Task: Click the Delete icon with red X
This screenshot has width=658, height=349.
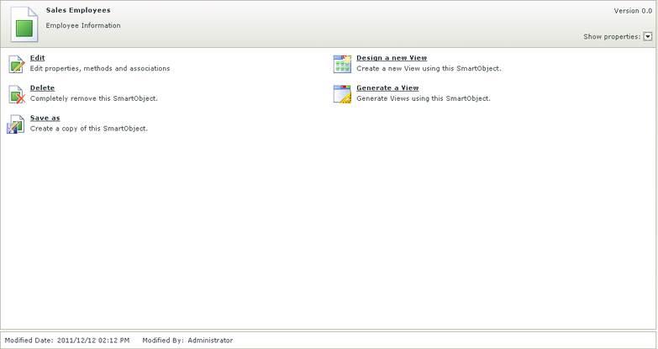Action: 17,94
